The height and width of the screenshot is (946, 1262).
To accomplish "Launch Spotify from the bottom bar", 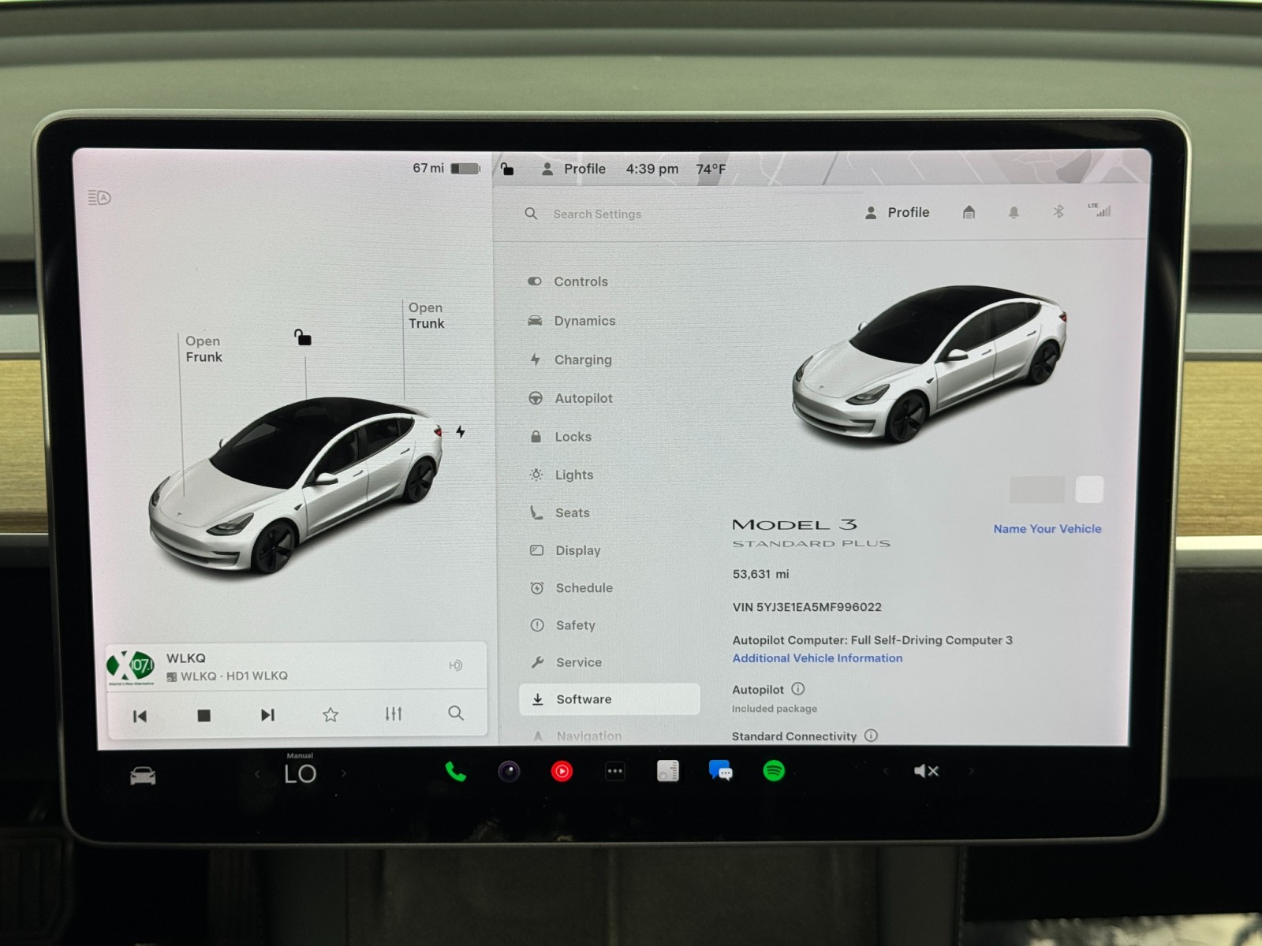I will pyautogui.click(x=774, y=771).
